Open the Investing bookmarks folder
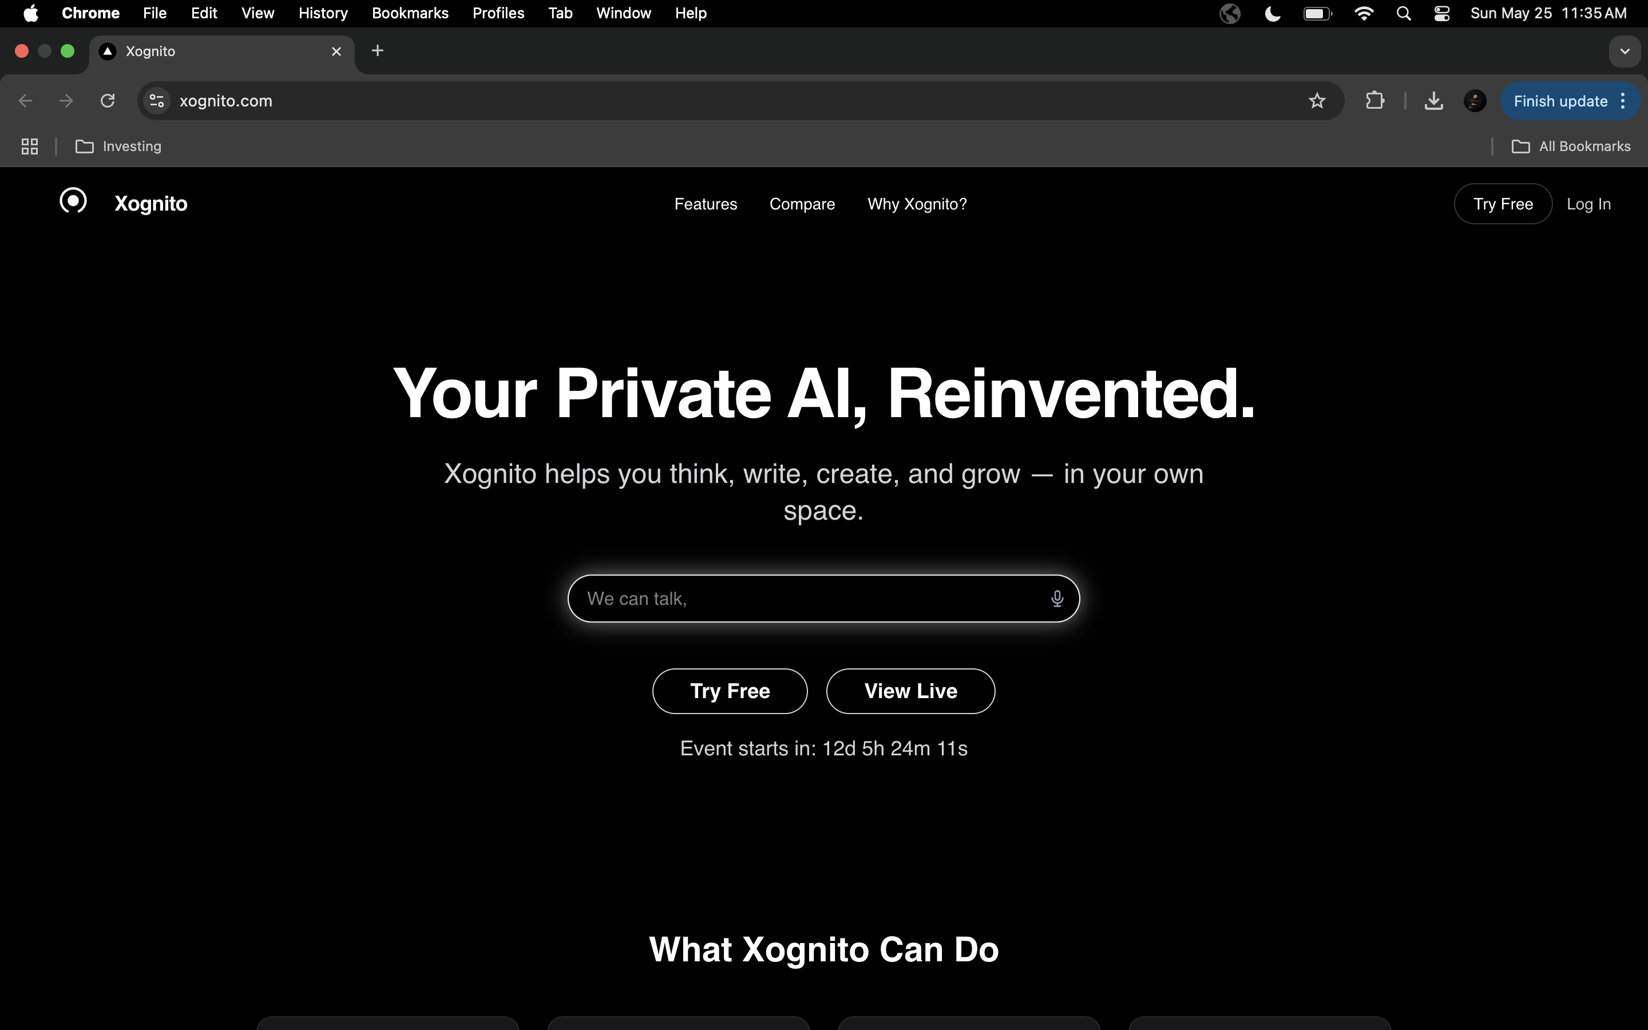Image resolution: width=1648 pixels, height=1030 pixels. (118, 146)
